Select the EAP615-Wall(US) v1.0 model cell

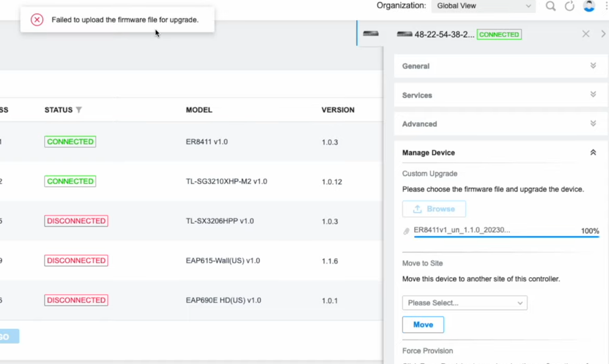click(223, 261)
